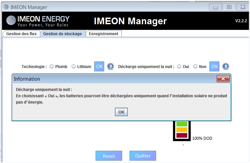Image resolution: width=250 pixels, height=163 pixels.
Task: Click yellow segment of battery gauge
Action: 182,129
